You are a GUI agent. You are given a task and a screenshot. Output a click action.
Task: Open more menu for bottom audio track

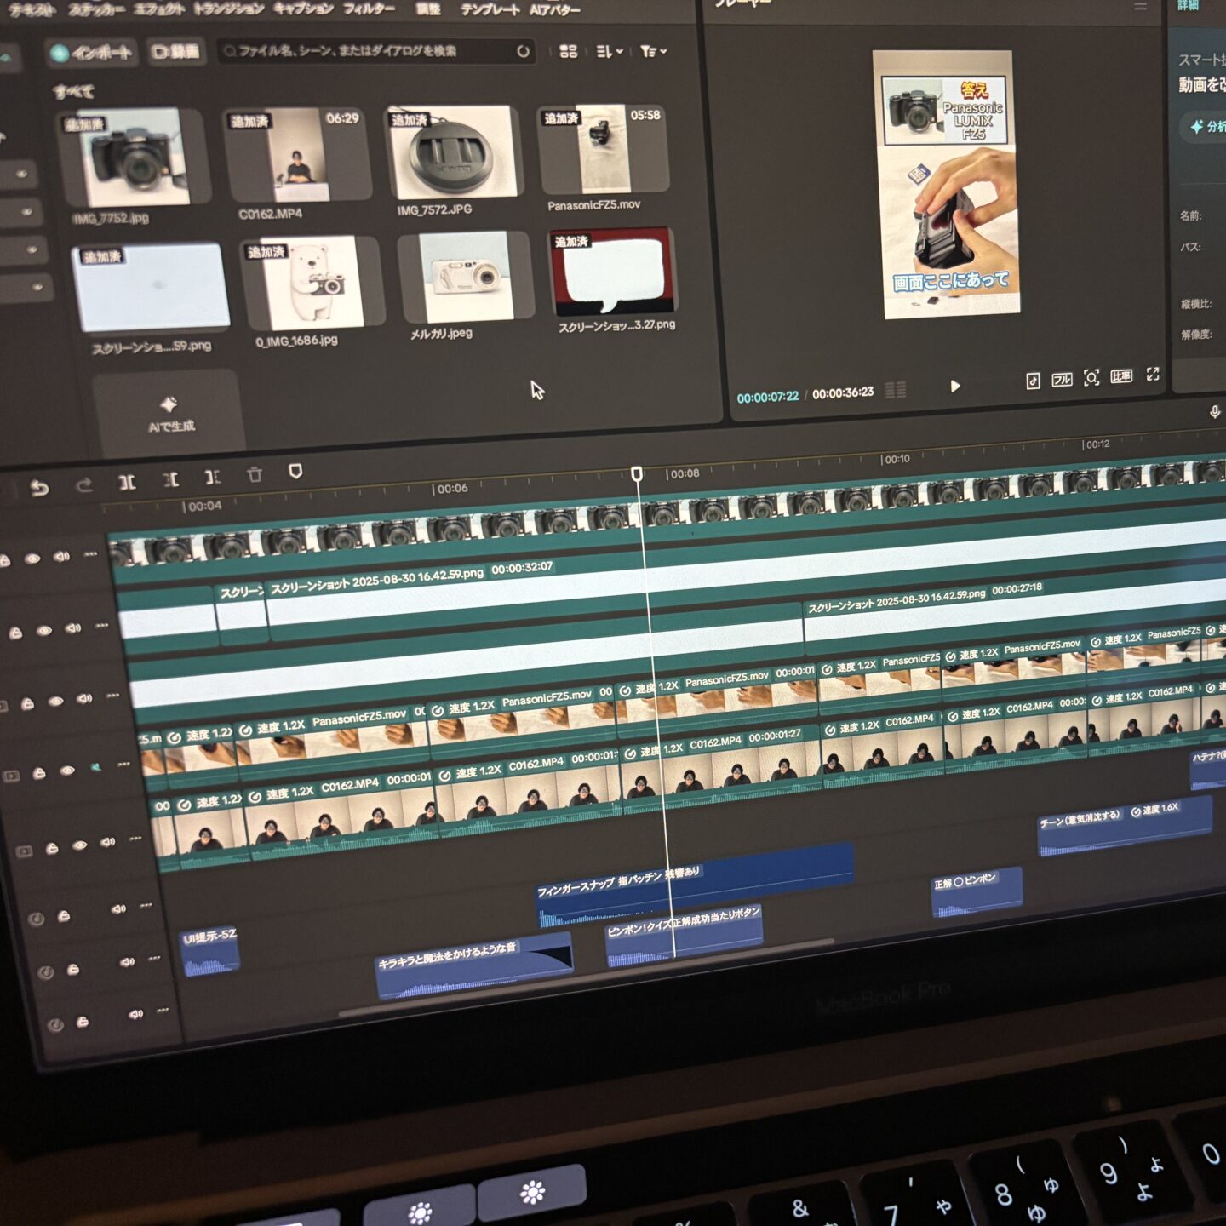pos(163,1011)
